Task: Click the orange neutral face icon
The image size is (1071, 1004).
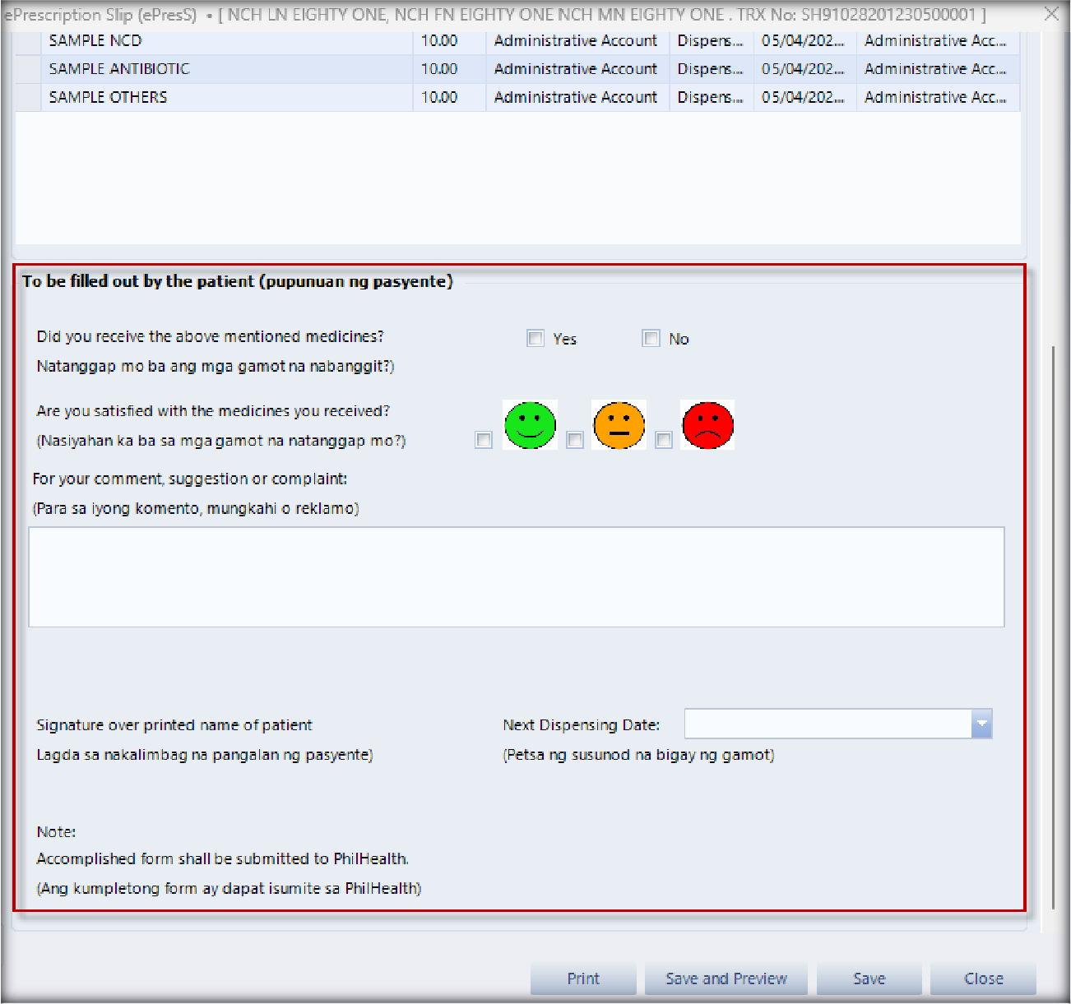Action: pyautogui.click(x=619, y=425)
